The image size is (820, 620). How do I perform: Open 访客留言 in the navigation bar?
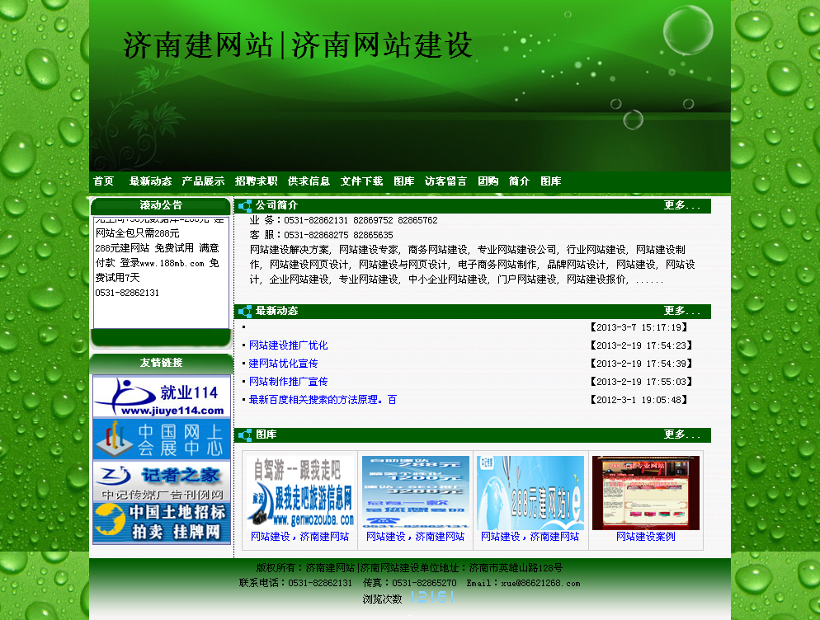point(445,181)
